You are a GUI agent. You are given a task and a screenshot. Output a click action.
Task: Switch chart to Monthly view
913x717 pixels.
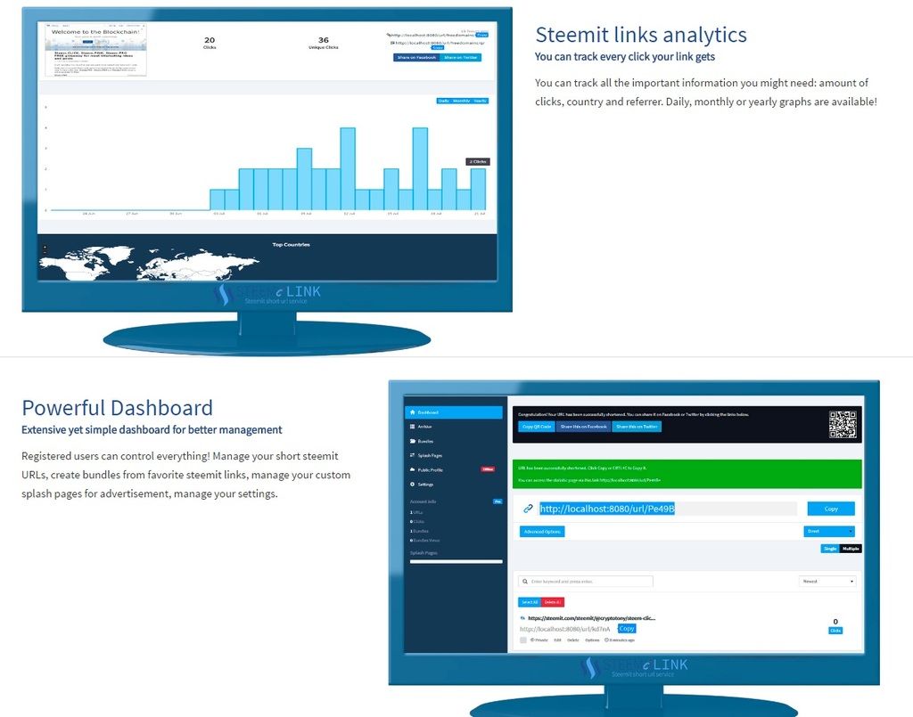(461, 101)
